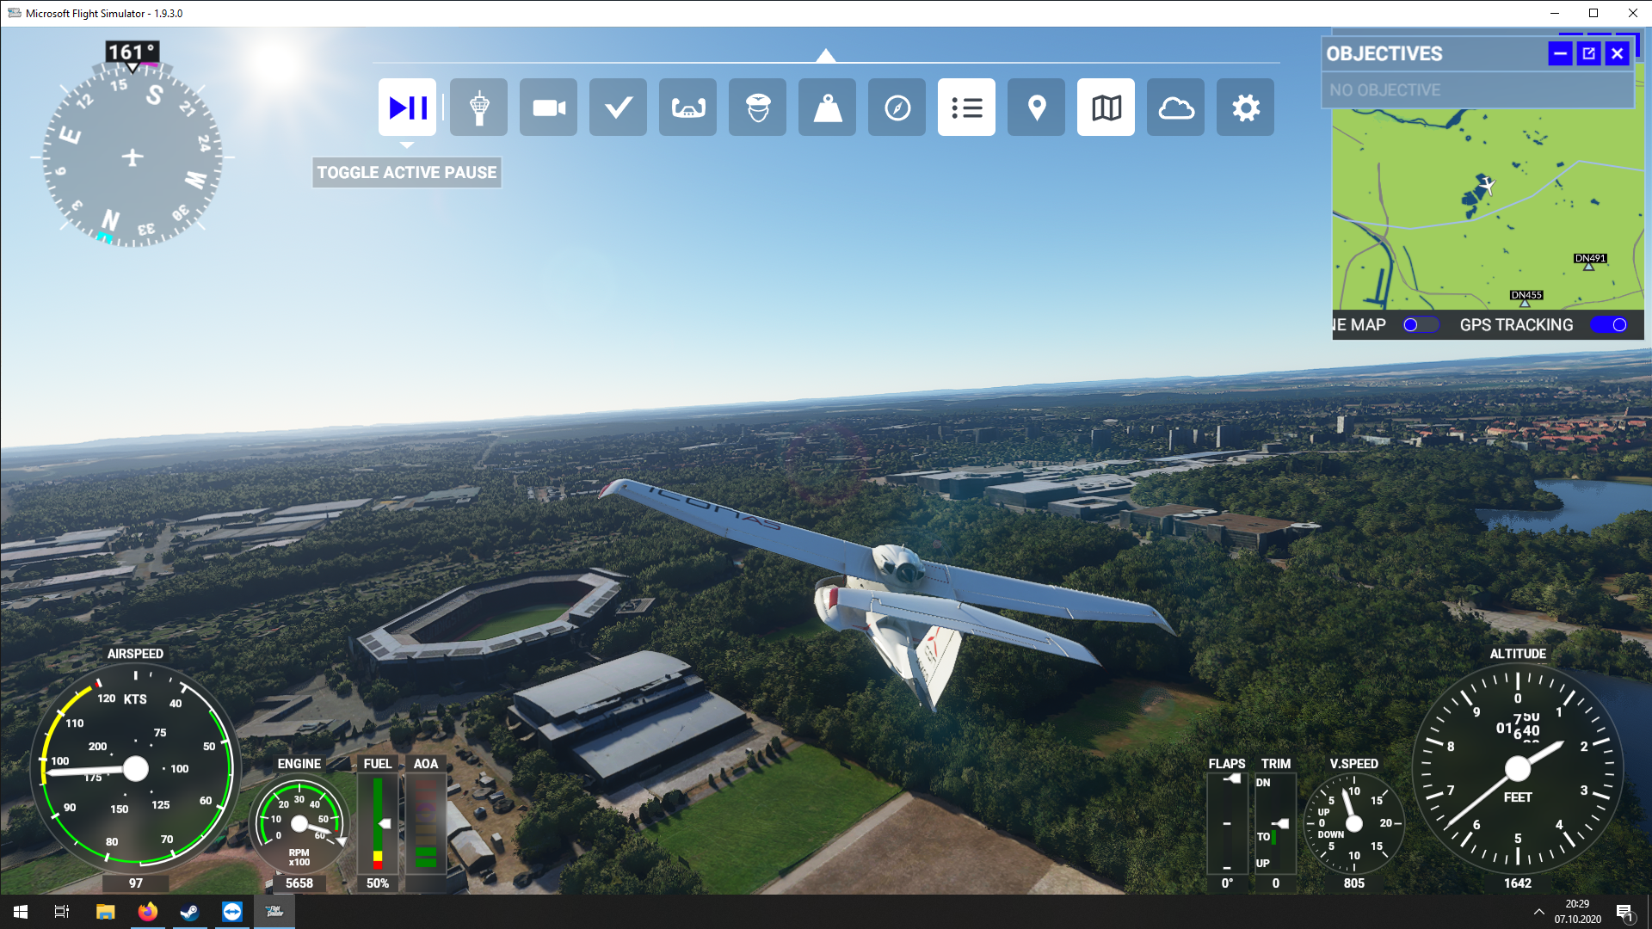1652x929 pixels.
Task: Click the RPM value 5658
Action: [299, 883]
